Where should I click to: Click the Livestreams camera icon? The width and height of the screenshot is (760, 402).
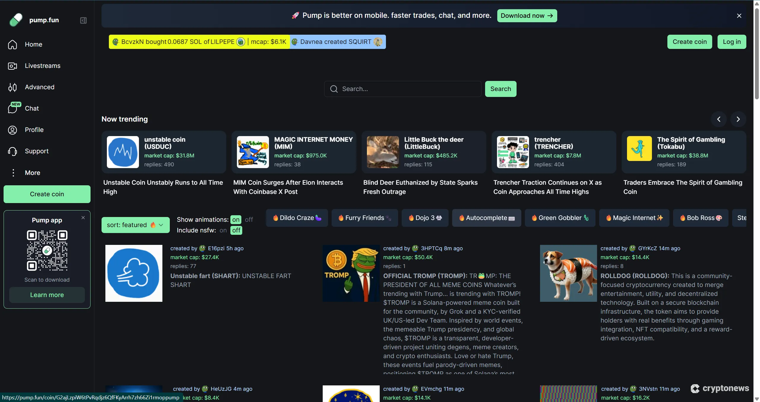coord(12,66)
